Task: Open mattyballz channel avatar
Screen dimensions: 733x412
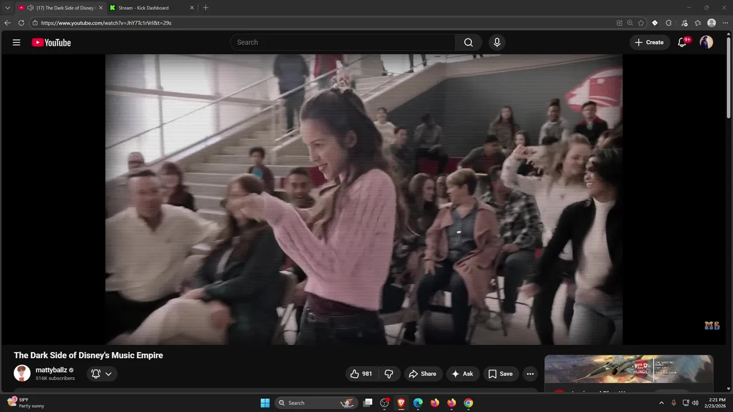Action: pos(22,373)
